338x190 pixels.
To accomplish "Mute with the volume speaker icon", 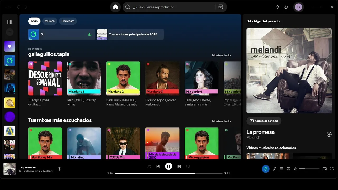I will coord(295,169).
